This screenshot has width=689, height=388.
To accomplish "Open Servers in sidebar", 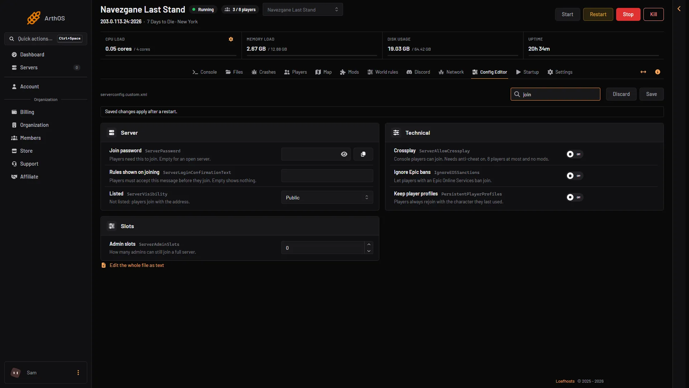I will [46, 68].
